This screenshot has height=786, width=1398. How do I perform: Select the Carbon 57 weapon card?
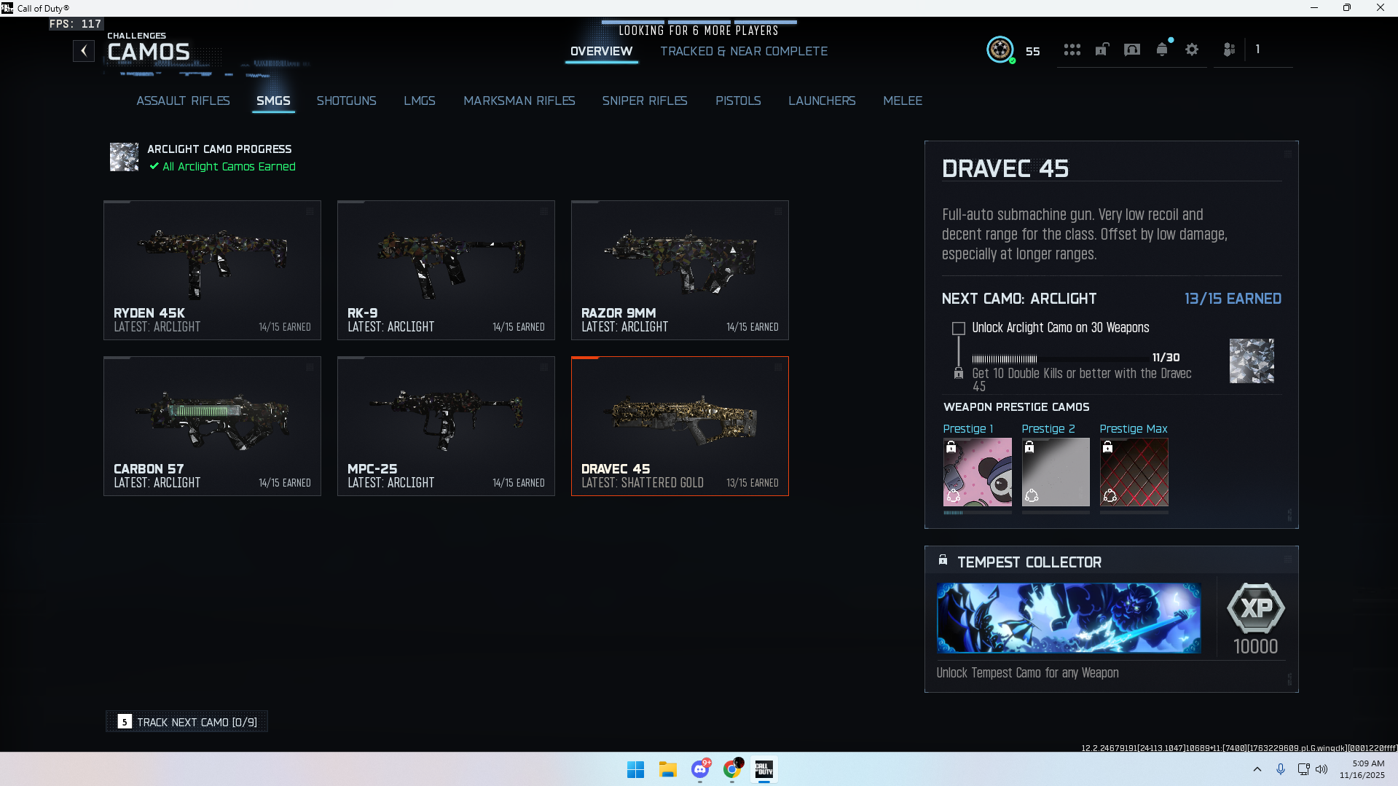pos(212,426)
